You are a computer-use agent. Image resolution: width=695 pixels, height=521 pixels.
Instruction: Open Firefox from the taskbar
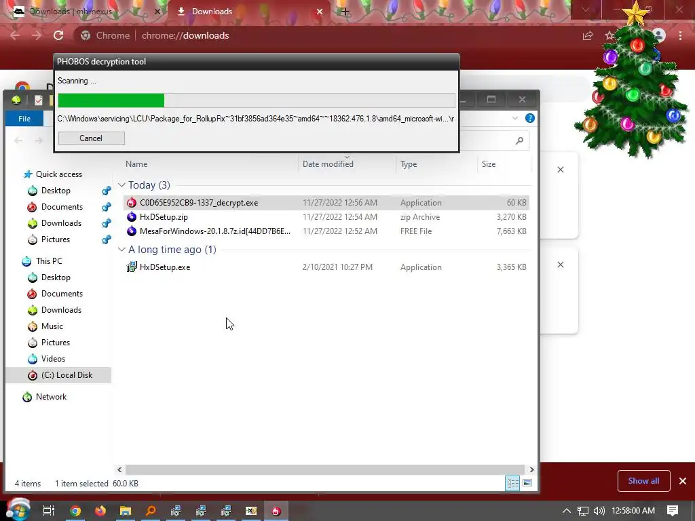click(100, 511)
